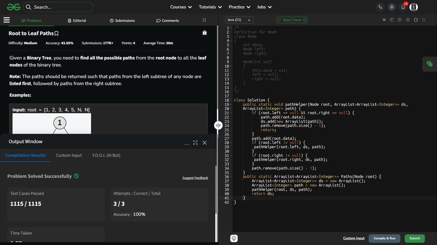This screenshot has height=245, width=437.
Task: Open notifications bell with 13 badge
Action: [403, 7]
